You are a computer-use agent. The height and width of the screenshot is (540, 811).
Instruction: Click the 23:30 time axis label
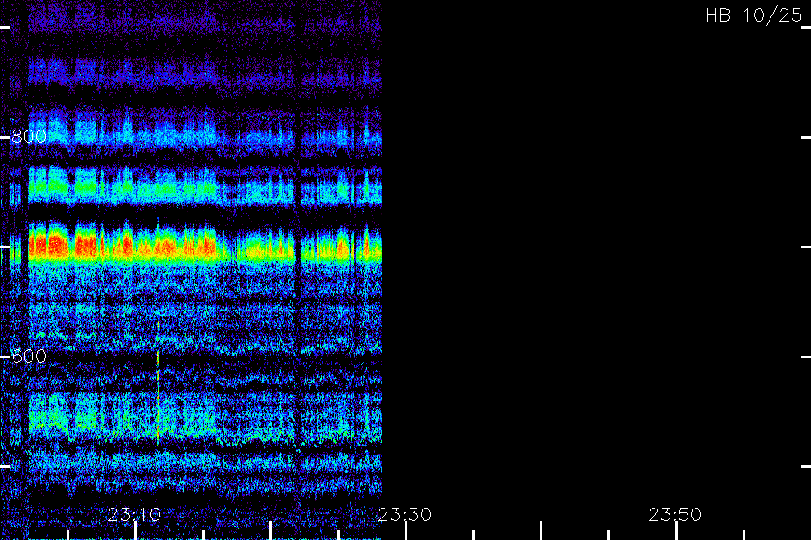pyautogui.click(x=405, y=515)
